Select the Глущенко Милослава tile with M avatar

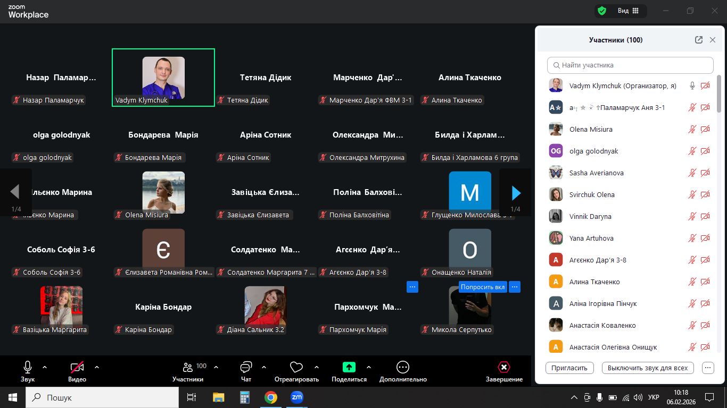tap(470, 192)
